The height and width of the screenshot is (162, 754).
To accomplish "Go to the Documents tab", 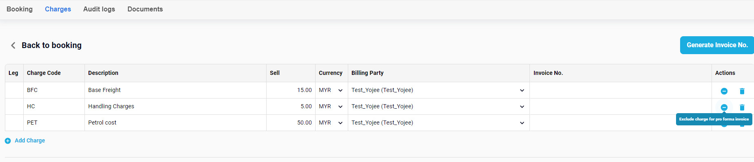I will pyautogui.click(x=145, y=9).
